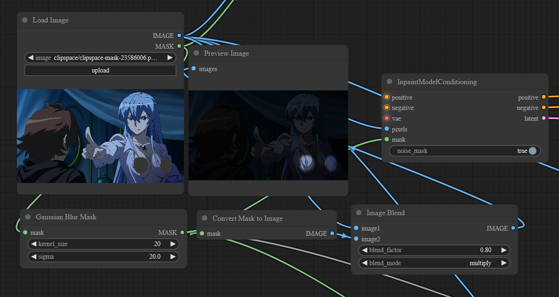Image resolution: width=559 pixels, height=297 pixels.
Task: Increase blend_factor with right arrow
Action: tap(504, 250)
